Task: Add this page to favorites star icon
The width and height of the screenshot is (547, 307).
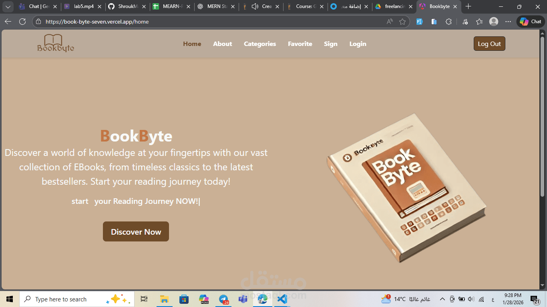Action: pos(402,22)
